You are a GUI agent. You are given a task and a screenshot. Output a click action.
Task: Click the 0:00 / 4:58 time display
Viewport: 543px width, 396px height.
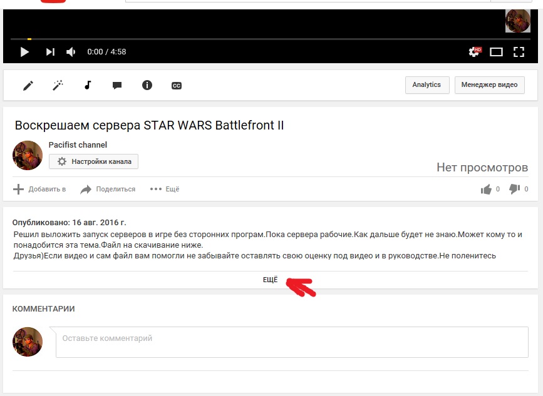tap(106, 52)
